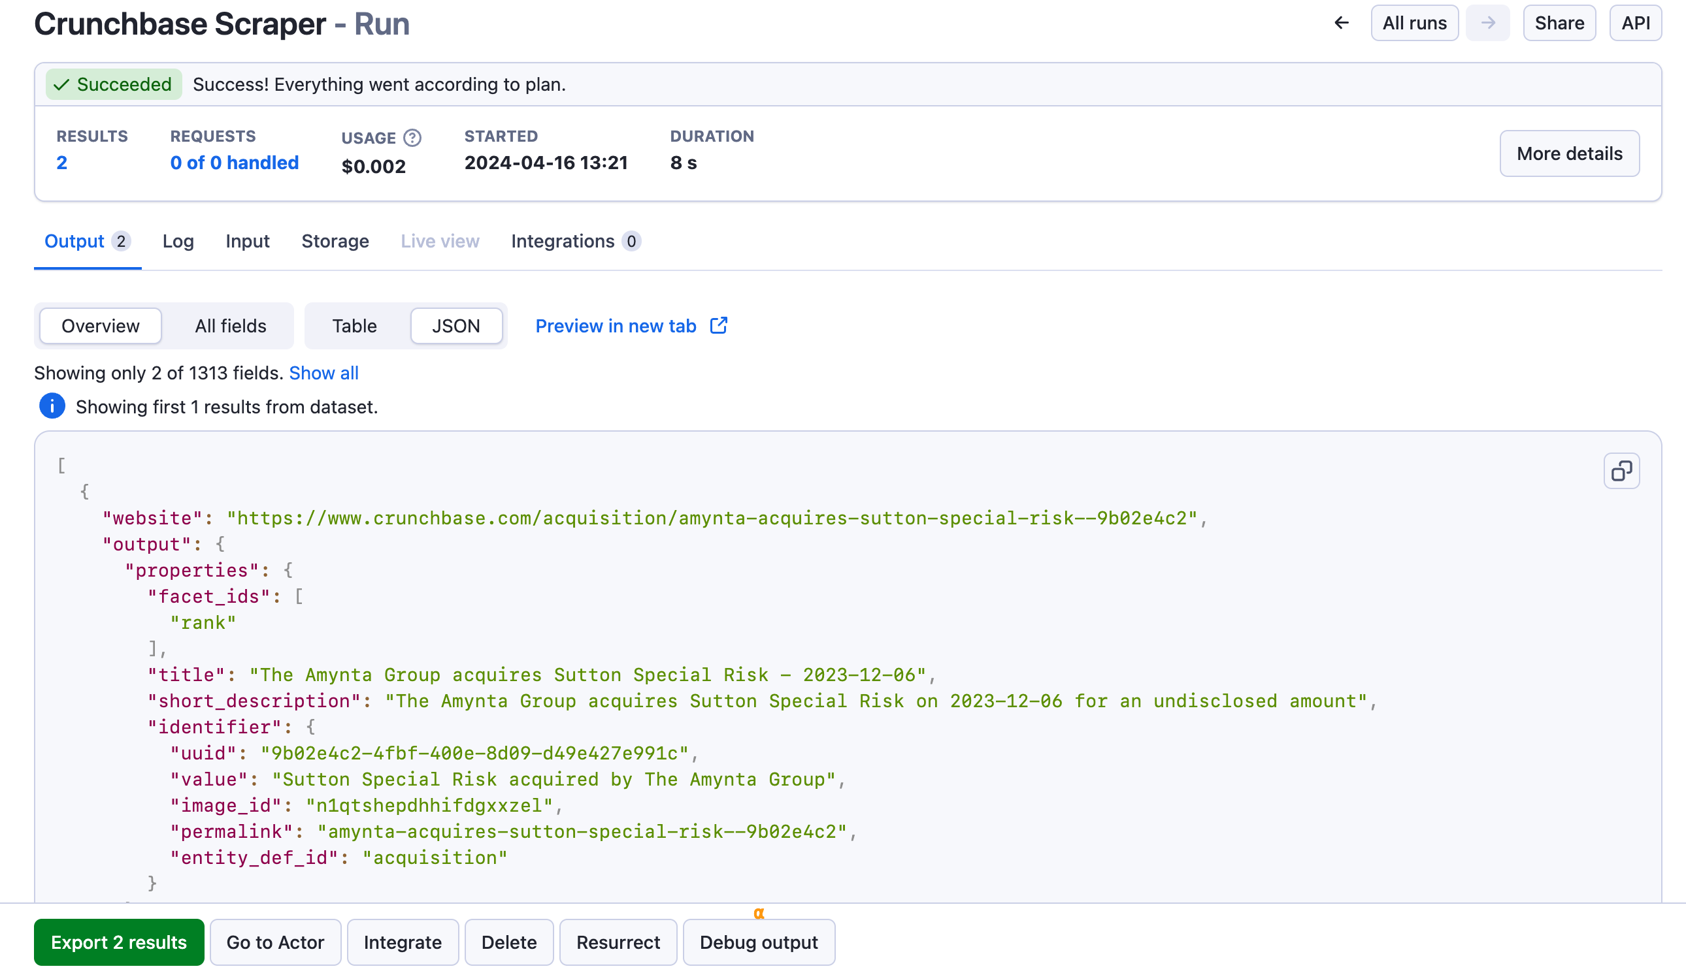Switch output display to Table view
Screen dimensions: 1686x973
coord(354,325)
